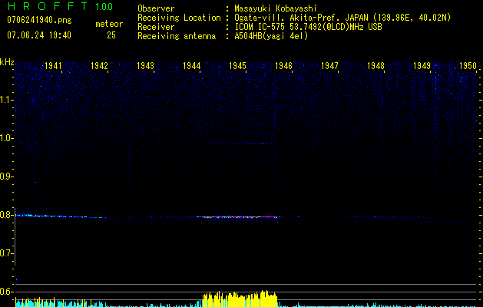This screenshot has width=483, height=307.
Task: Click the meteor count value 25
Action: coord(111,35)
